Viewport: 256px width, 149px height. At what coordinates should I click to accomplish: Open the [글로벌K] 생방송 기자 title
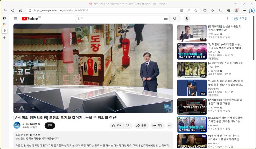click(x=225, y=119)
